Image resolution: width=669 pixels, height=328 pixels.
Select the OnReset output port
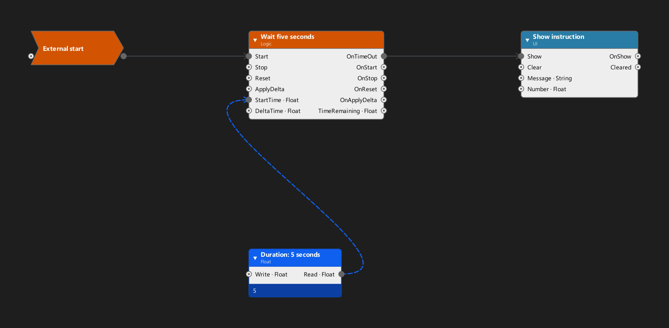click(x=384, y=89)
